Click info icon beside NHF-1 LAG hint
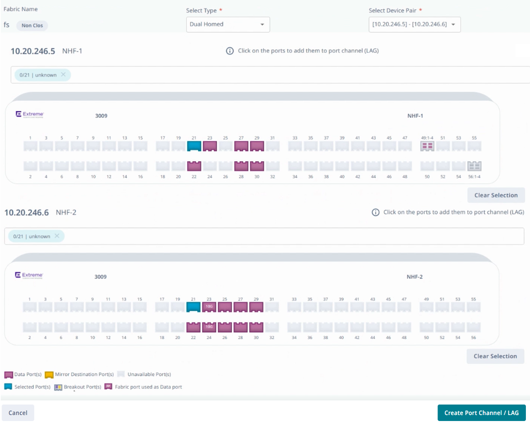This screenshot has height=424, width=530. [x=230, y=51]
